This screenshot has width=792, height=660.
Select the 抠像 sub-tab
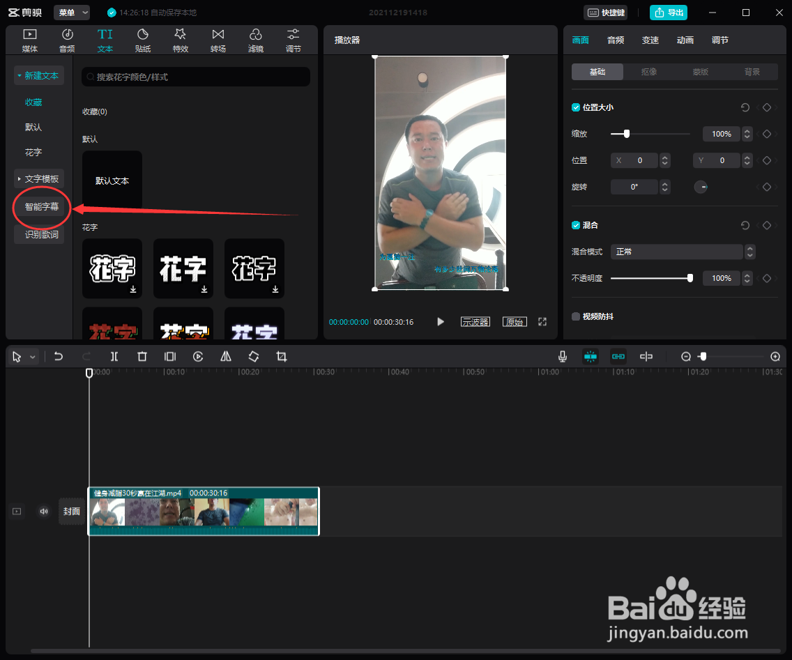649,72
